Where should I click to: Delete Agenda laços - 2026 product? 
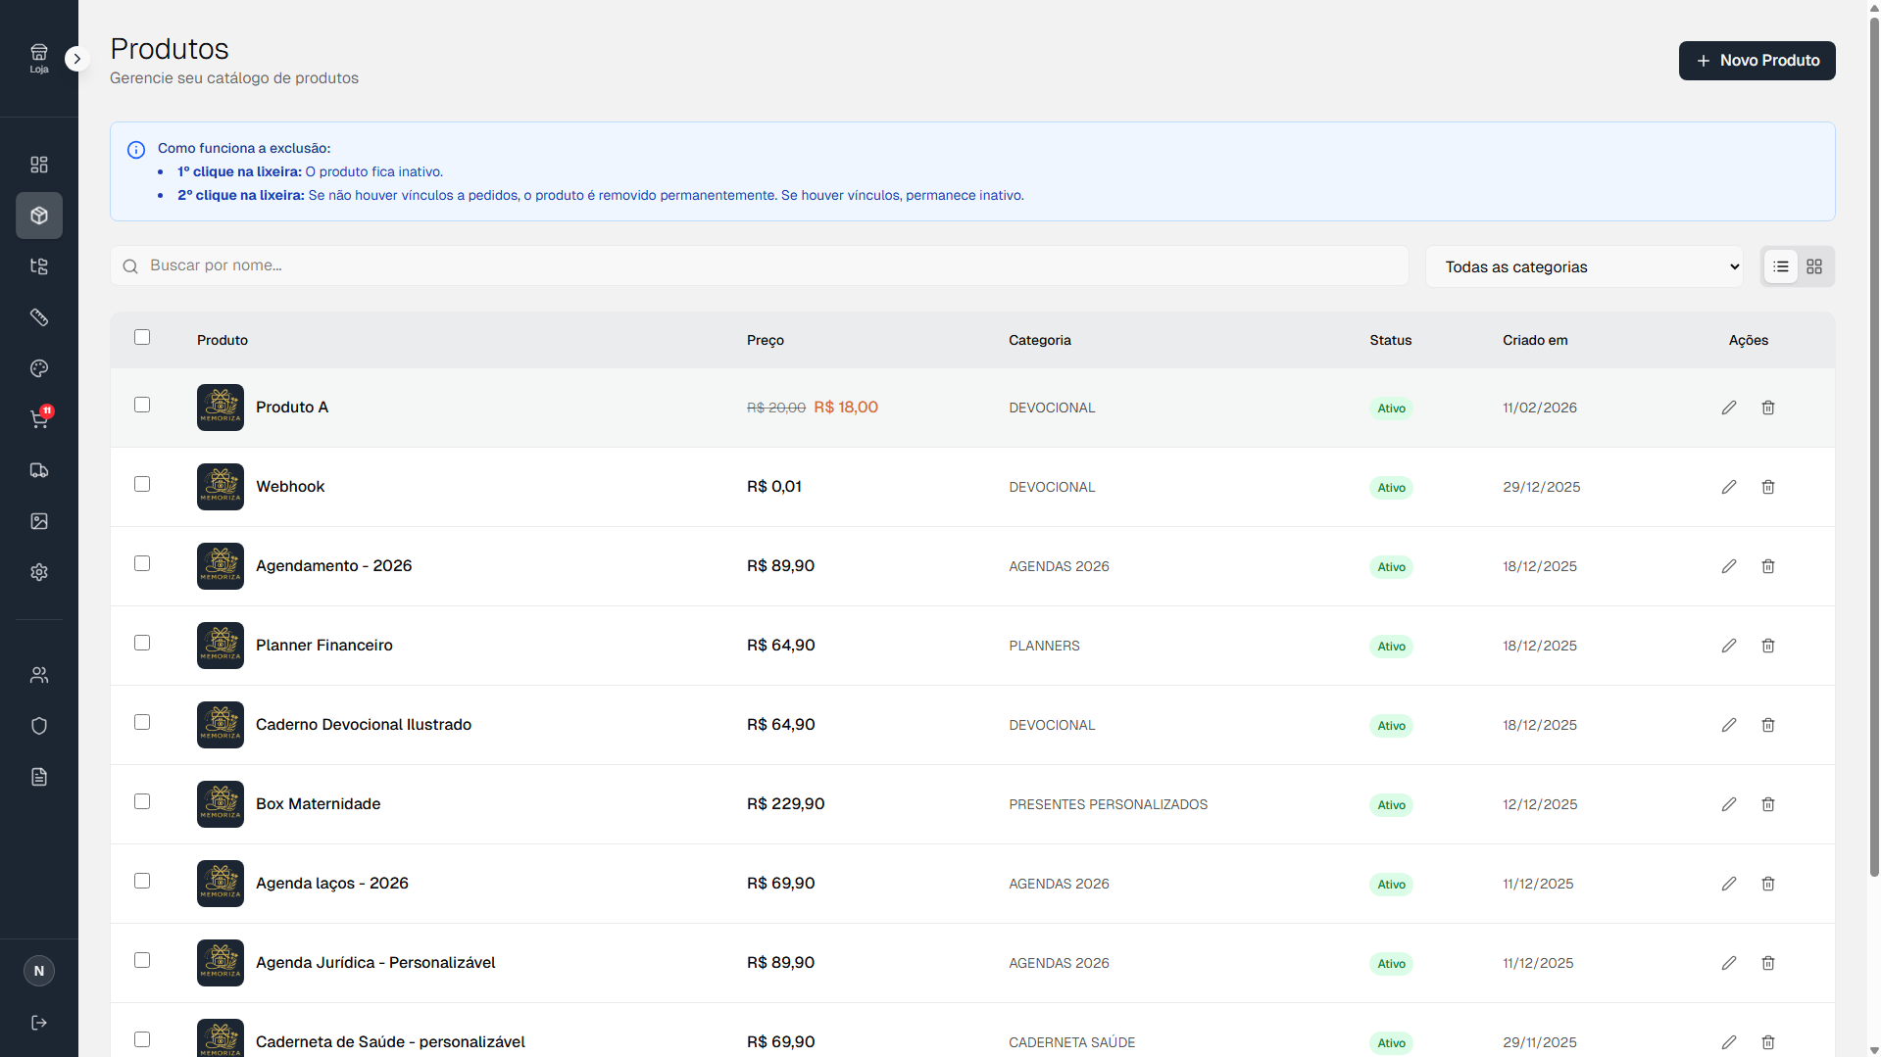(1768, 884)
